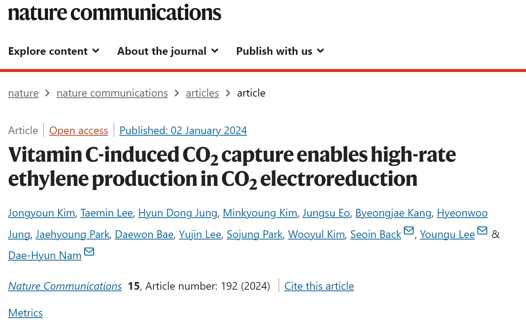Image resolution: width=526 pixels, height=328 pixels.
Task: Navigate to the articles breadcrumb
Action: pos(203,93)
